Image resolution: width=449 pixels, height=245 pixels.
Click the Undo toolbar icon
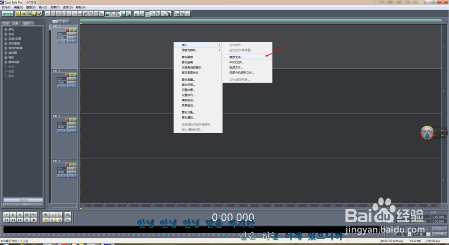[x=48, y=14]
